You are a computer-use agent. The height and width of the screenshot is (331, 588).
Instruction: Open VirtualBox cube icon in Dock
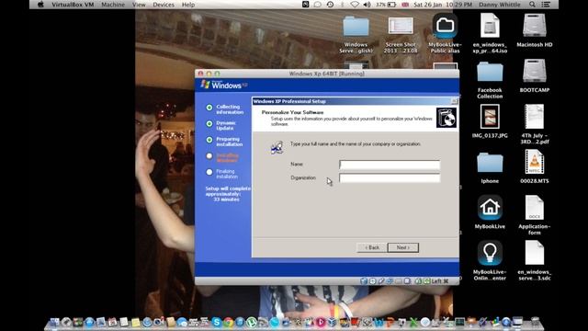332,322
